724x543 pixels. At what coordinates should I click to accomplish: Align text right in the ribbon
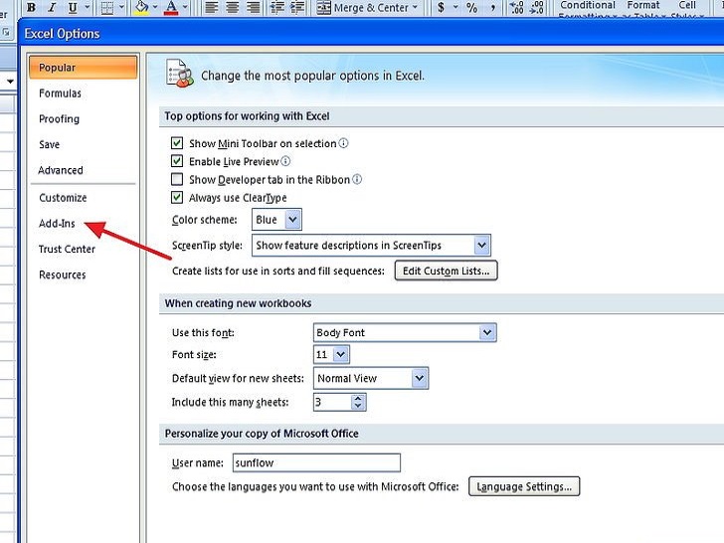253,7
